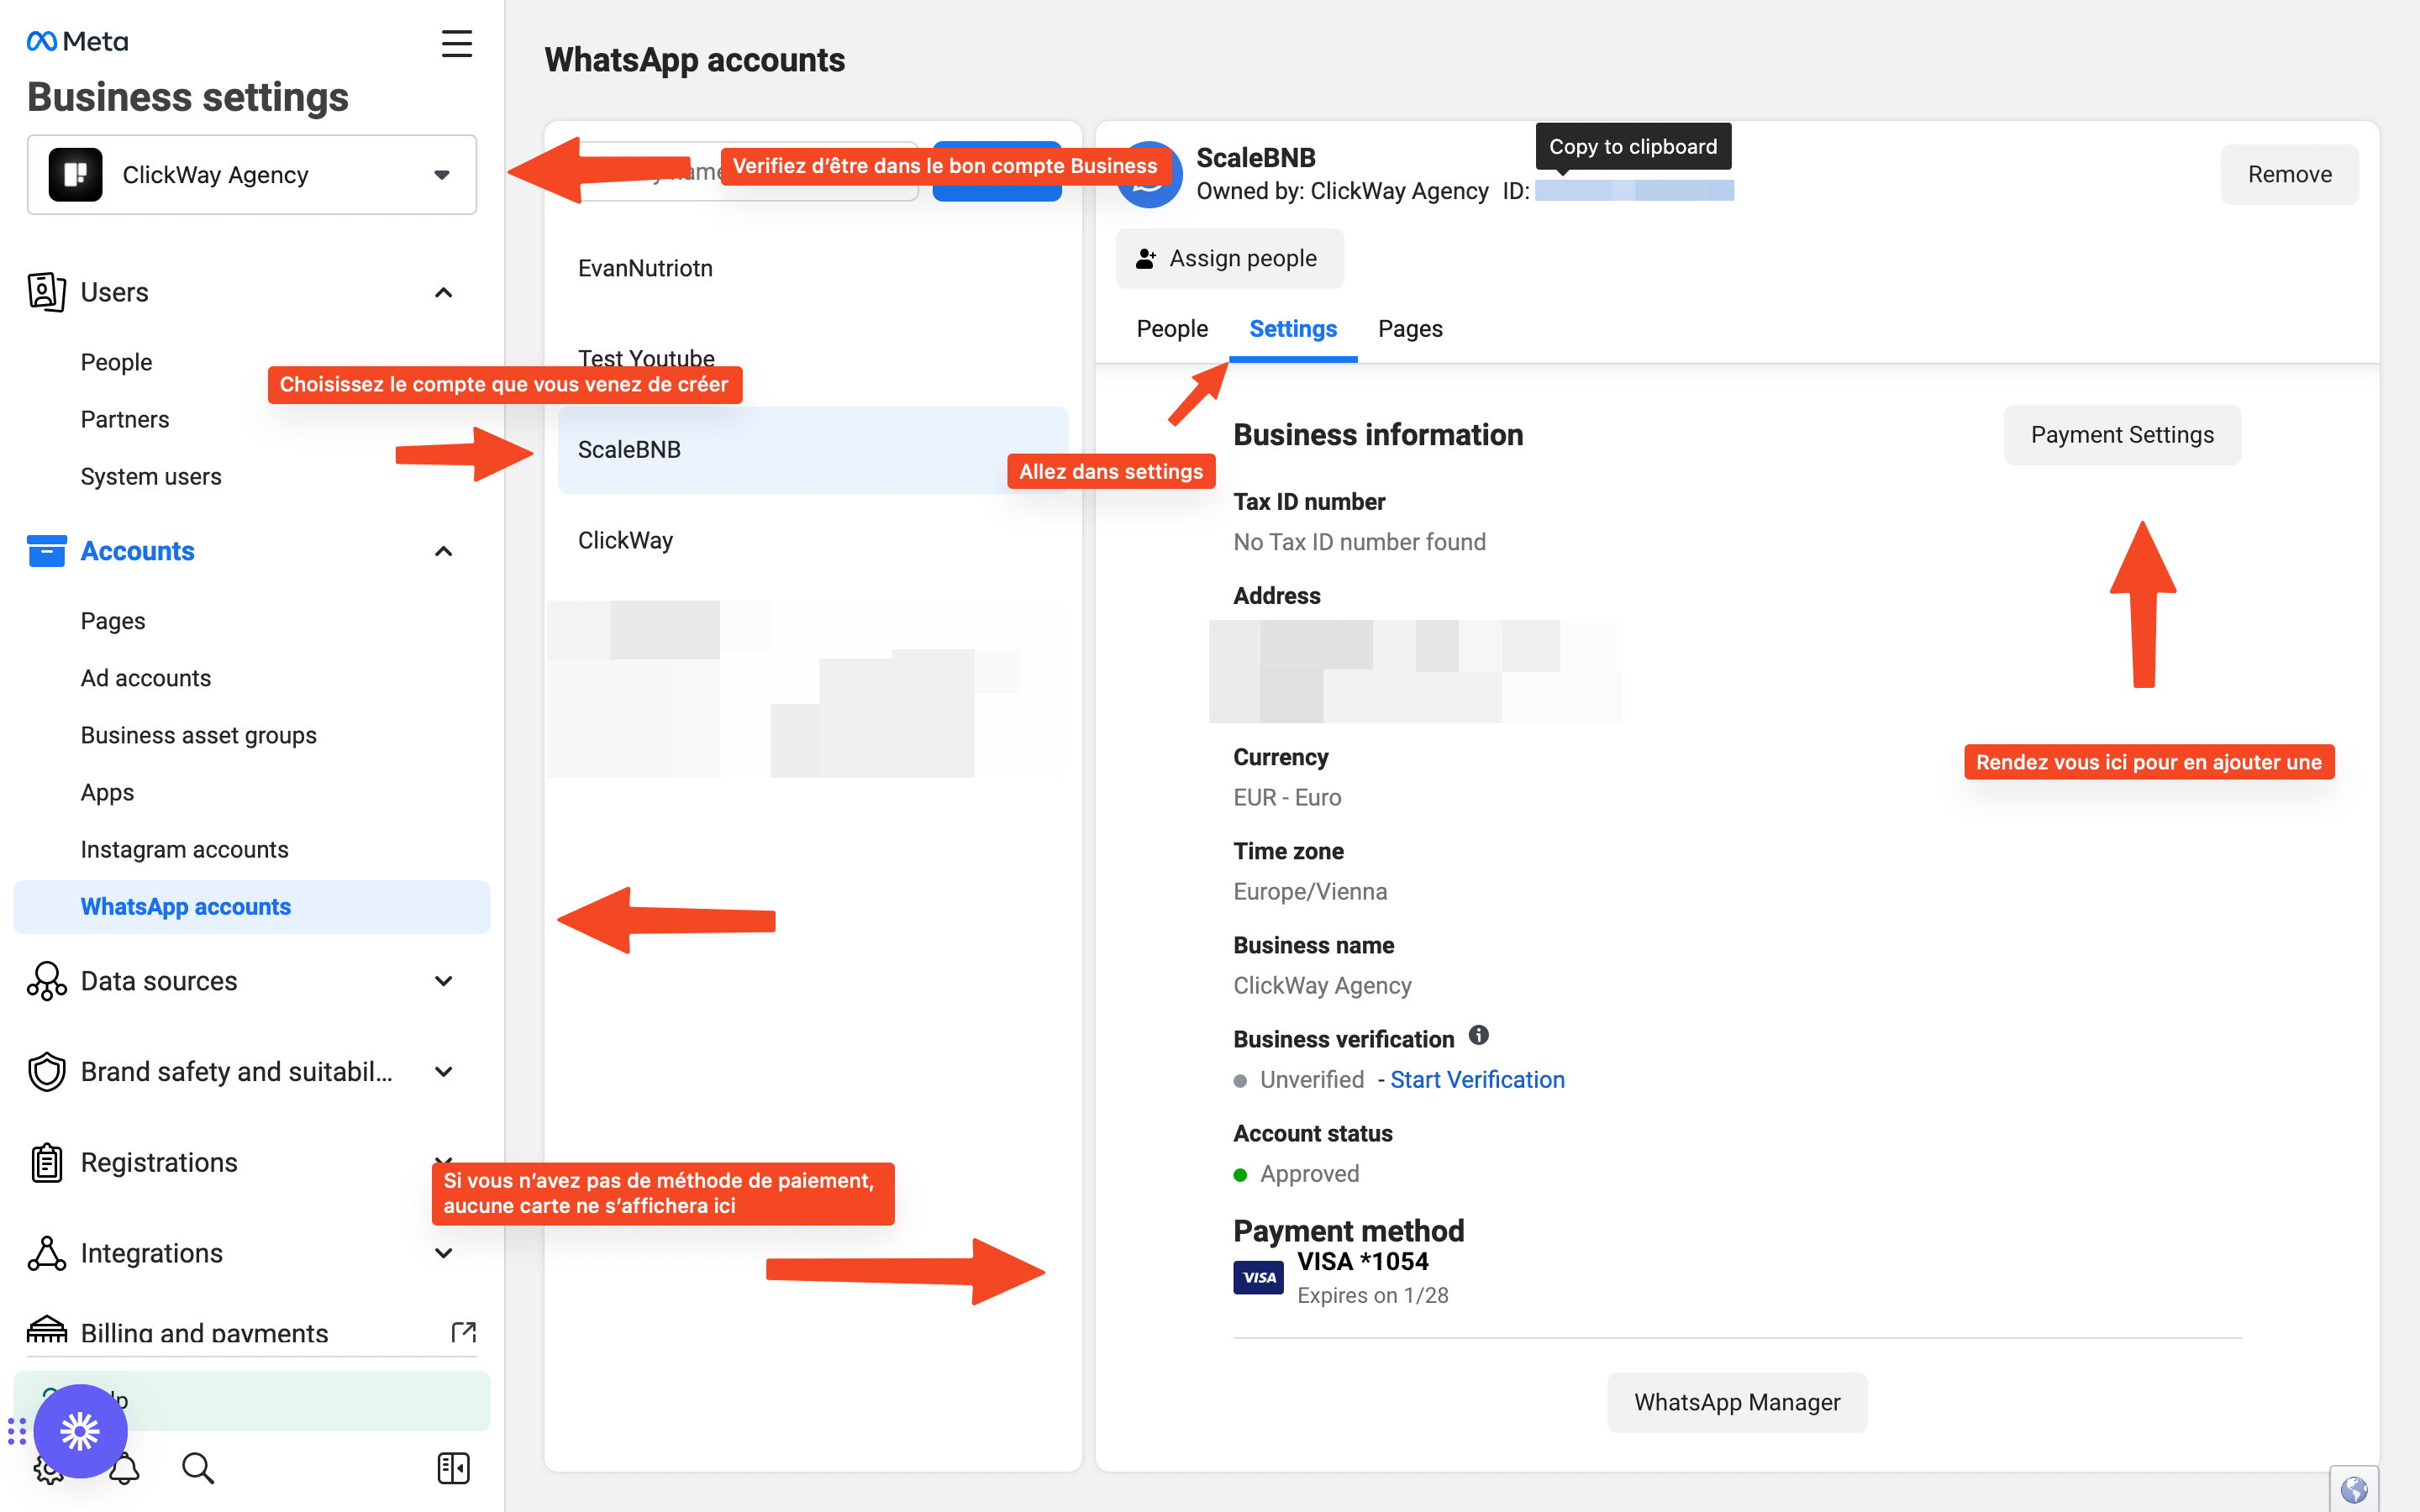Viewport: 2420px width, 1512px height.
Task: Switch to the Pages tab
Action: coord(1410,329)
